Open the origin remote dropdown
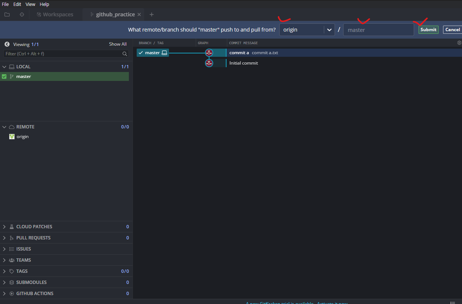Viewport: 462px width, 304px height. click(x=307, y=30)
